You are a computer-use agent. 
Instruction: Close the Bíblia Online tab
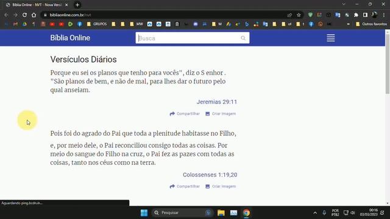(66, 5)
